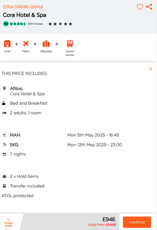Click the £946 total price
The image size is (157, 230).
pyautogui.click(x=109, y=219)
